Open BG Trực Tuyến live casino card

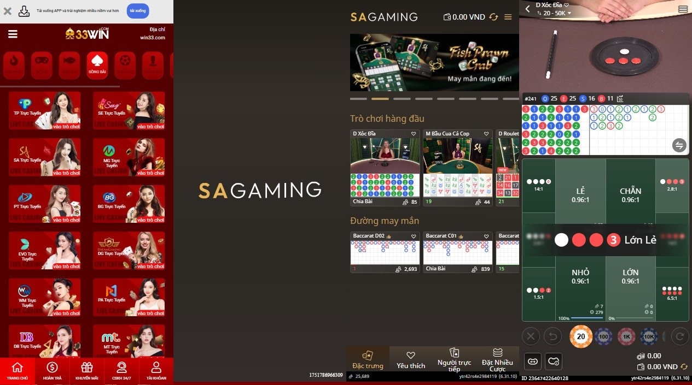click(x=129, y=204)
